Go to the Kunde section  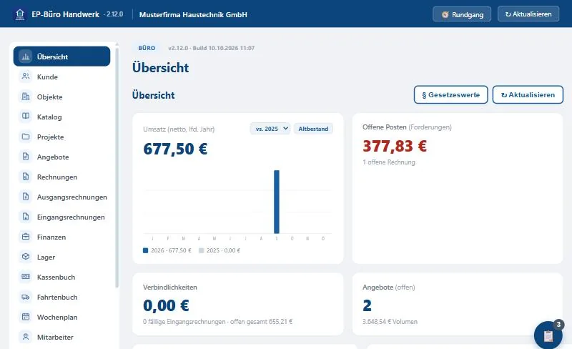tap(61, 77)
